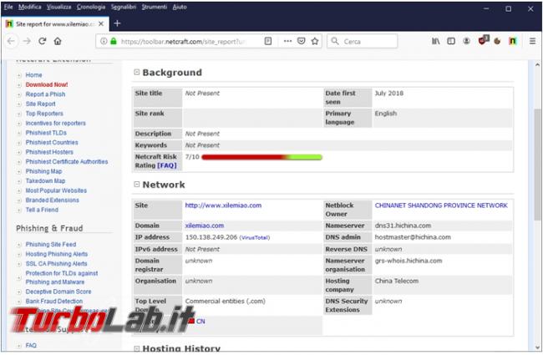Show site information icon in address bar
543x355 pixels.
104,41
